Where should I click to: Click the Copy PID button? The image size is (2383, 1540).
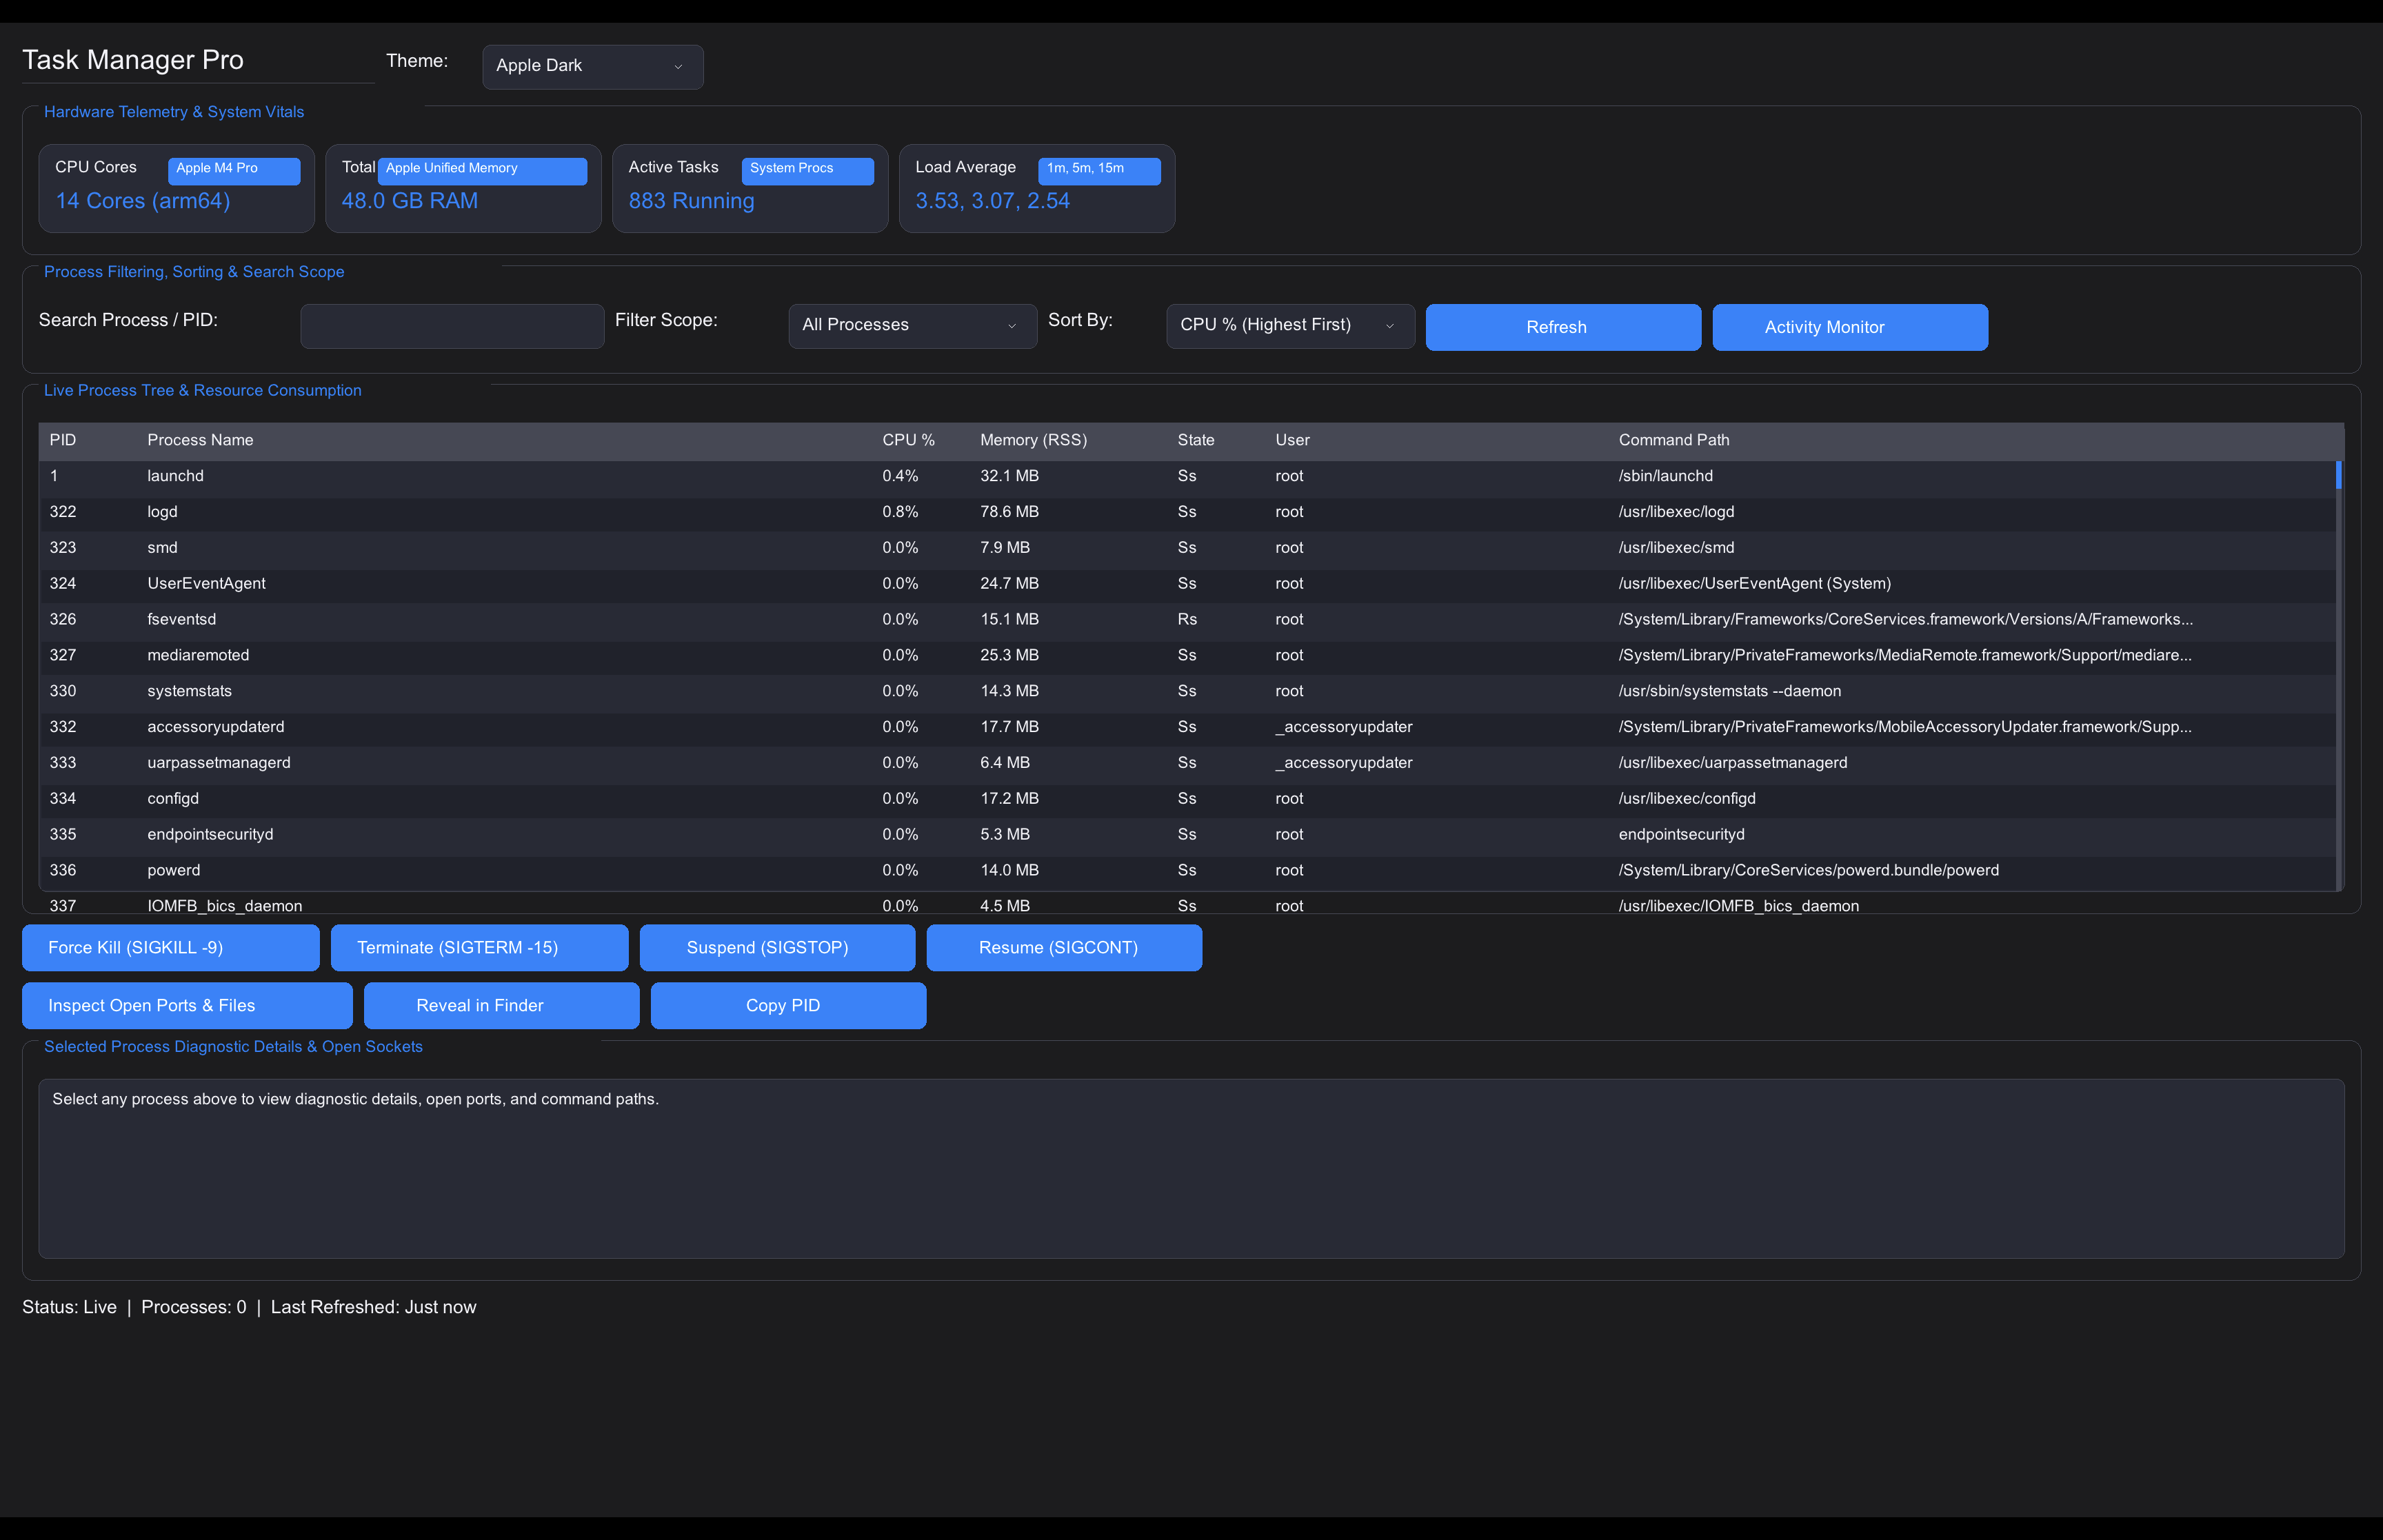pyautogui.click(x=788, y=1006)
